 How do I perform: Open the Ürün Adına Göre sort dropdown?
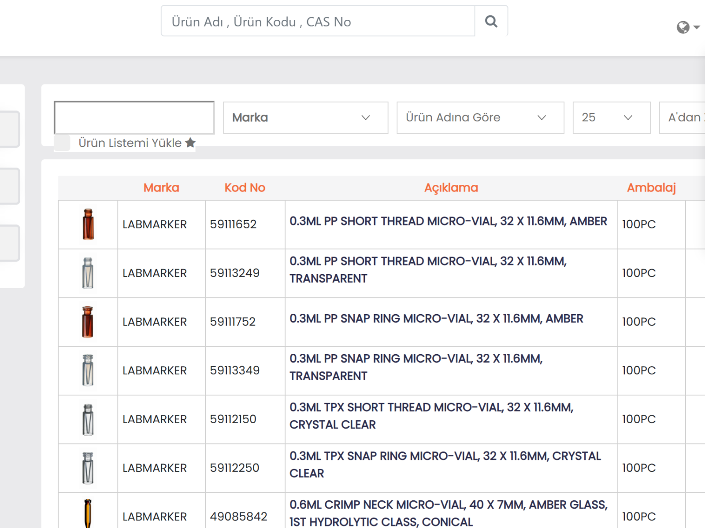tap(480, 117)
